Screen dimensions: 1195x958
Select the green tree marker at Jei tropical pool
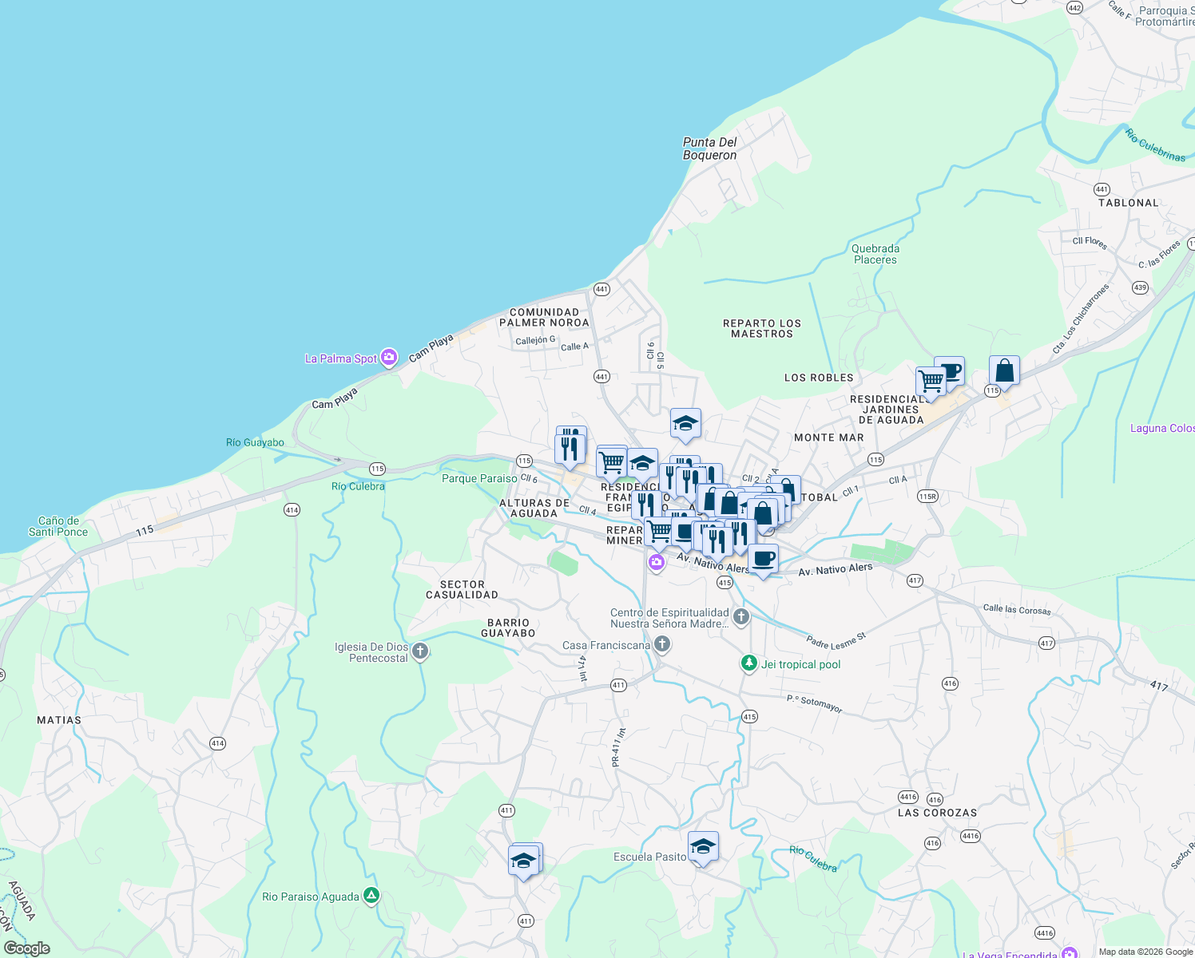point(749,661)
